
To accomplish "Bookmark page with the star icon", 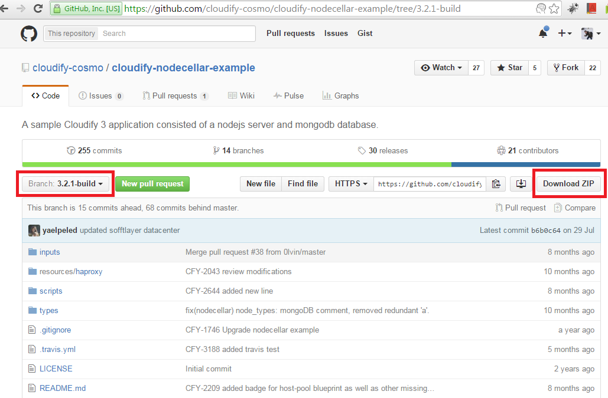I will [x=554, y=8].
